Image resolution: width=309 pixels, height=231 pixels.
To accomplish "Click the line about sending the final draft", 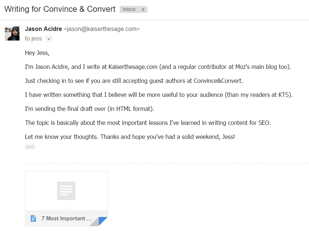I will point(90,109).
